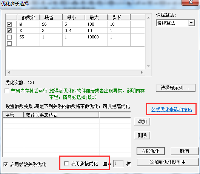Close the 优化步长选择 dialog

190,2
